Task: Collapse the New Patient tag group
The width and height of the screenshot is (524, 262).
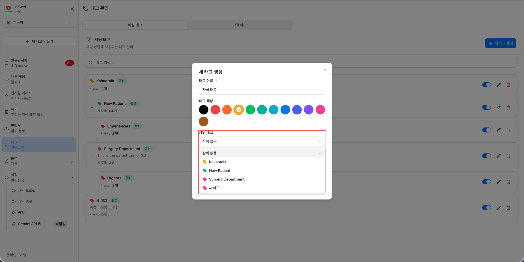Action: pos(92,107)
